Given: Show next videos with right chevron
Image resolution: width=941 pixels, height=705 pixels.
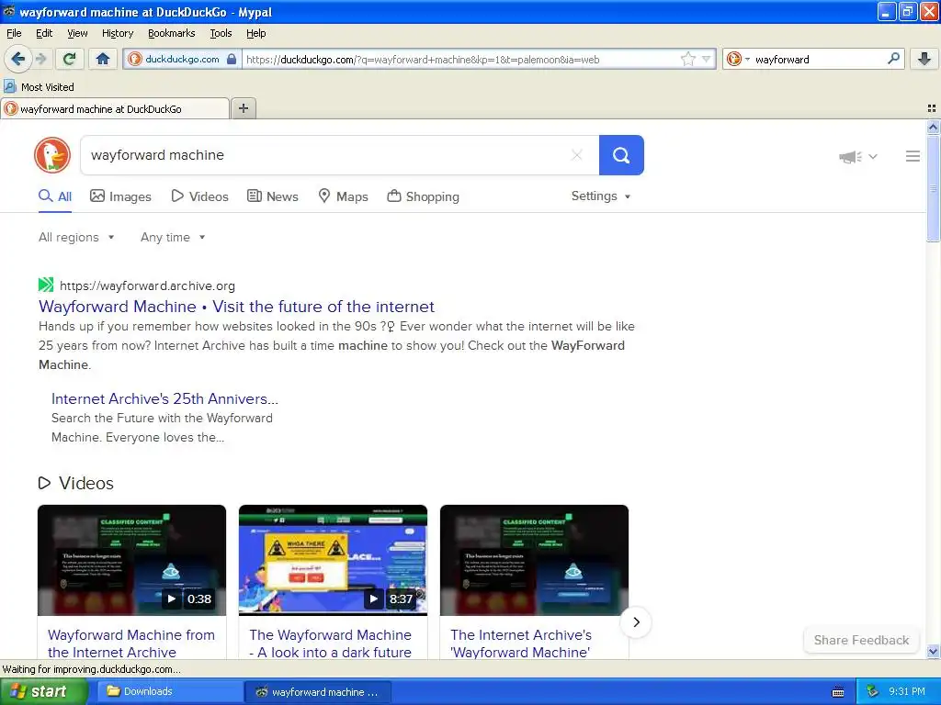Looking at the screenshot, I should [x=636, y=622].
